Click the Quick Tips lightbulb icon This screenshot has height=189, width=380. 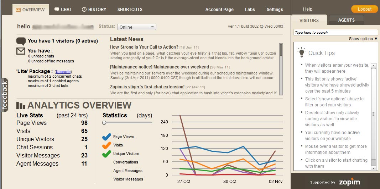pyautogui.click(x=302, y=52)
